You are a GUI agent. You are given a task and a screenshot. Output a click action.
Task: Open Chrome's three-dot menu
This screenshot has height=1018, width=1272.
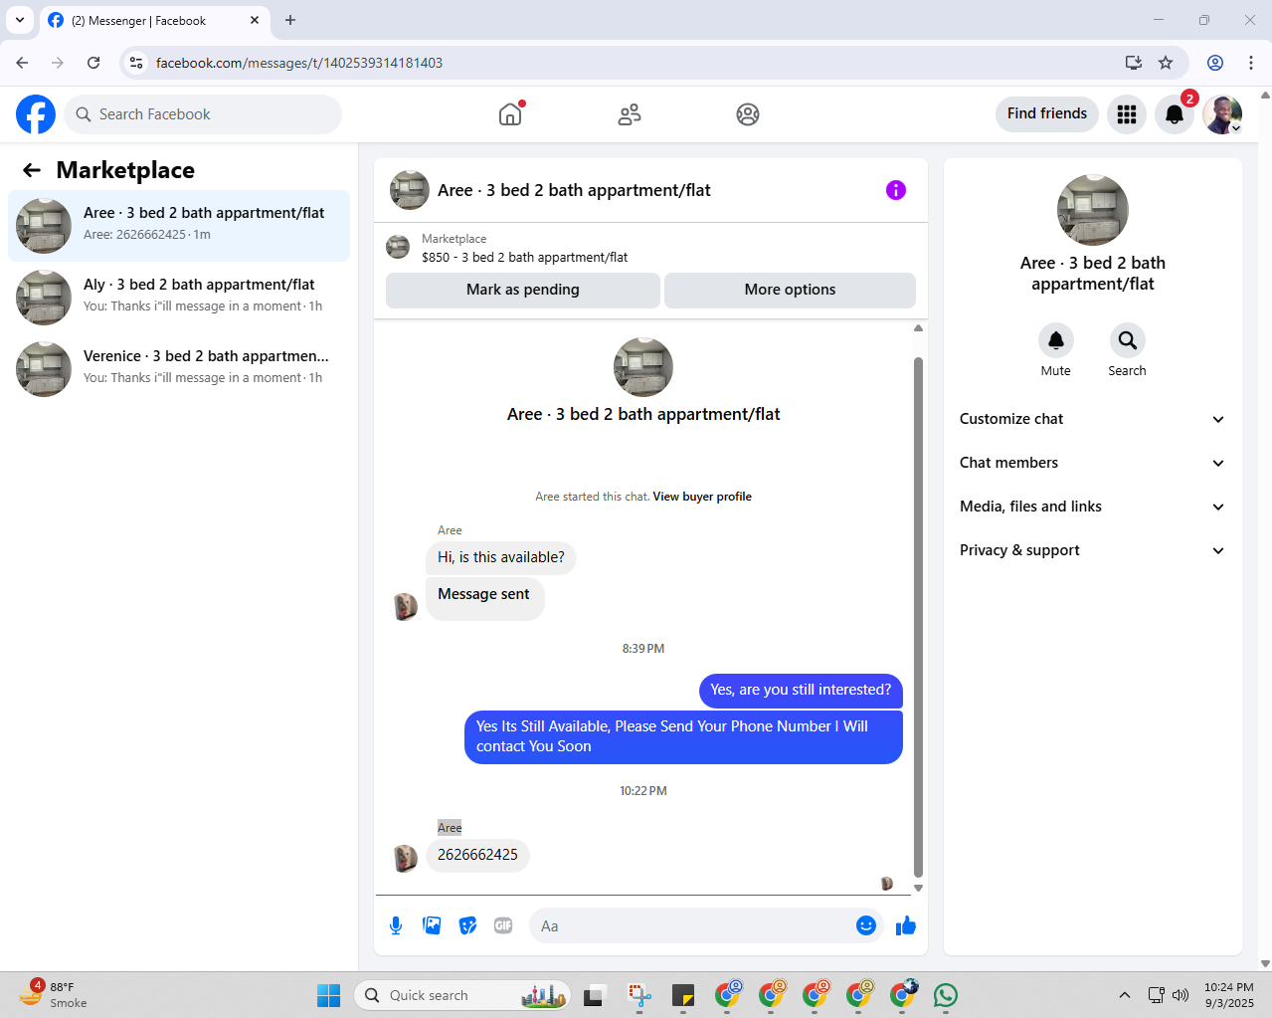coord(1251,63)
